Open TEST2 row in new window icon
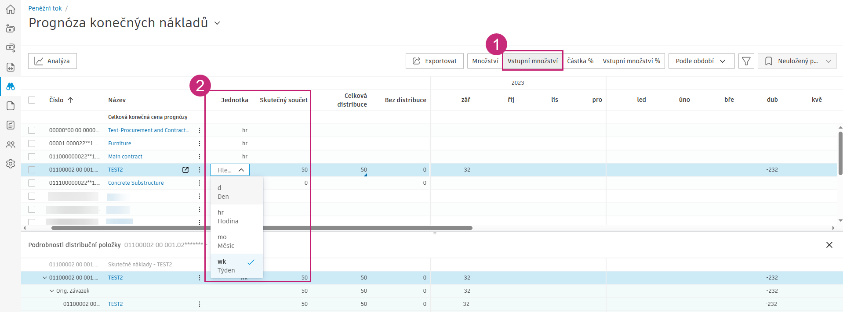The width and height of the screenshot is (843, 312). pyautogui.click(x=185, y=170)
